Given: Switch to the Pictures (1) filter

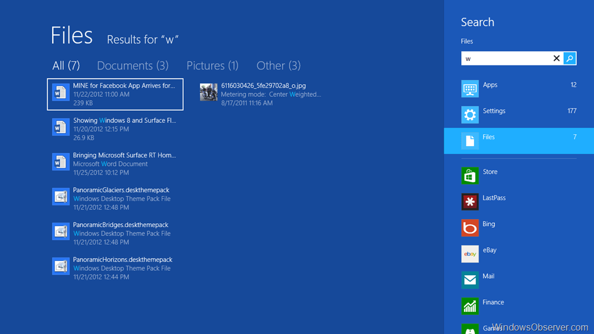Looking at the screenshot, I should [212, 66].
